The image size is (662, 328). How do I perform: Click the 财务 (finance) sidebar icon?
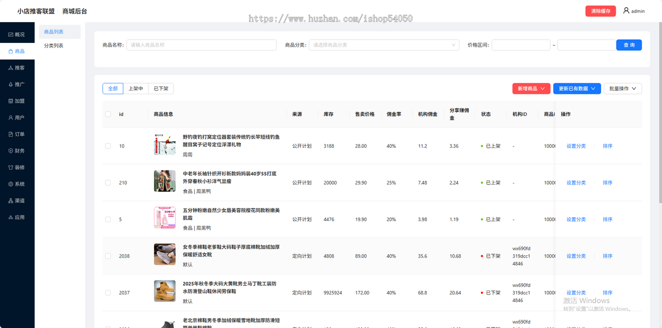pyautogui.click(x=17, y=150)
